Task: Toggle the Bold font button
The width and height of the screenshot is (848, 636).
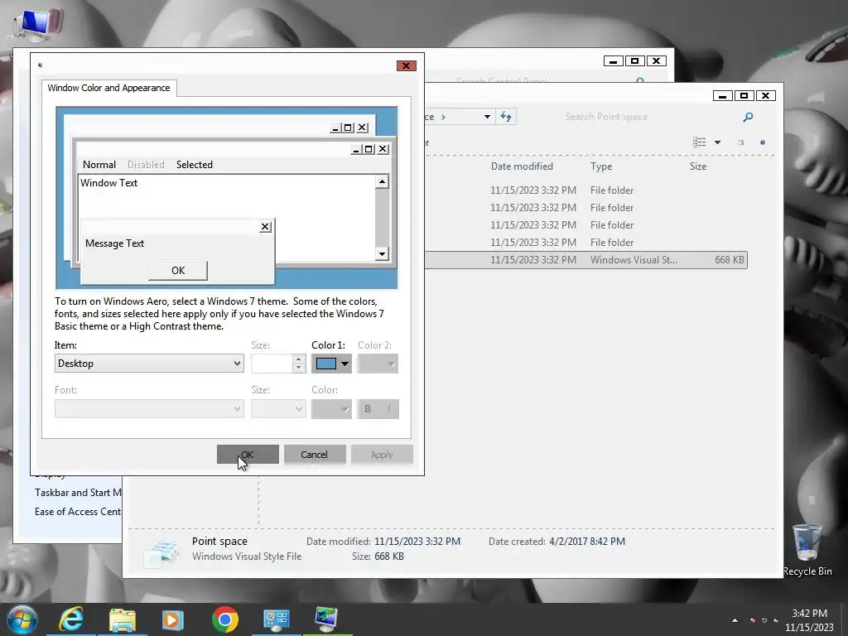Action: coord(368,409)
